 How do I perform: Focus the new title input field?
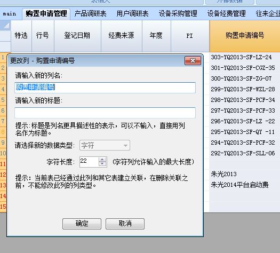105,113
